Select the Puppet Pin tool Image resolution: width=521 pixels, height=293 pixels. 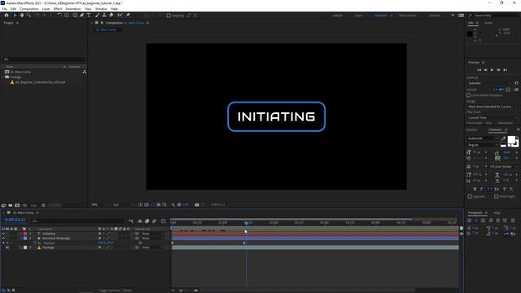tap(128, 15)
